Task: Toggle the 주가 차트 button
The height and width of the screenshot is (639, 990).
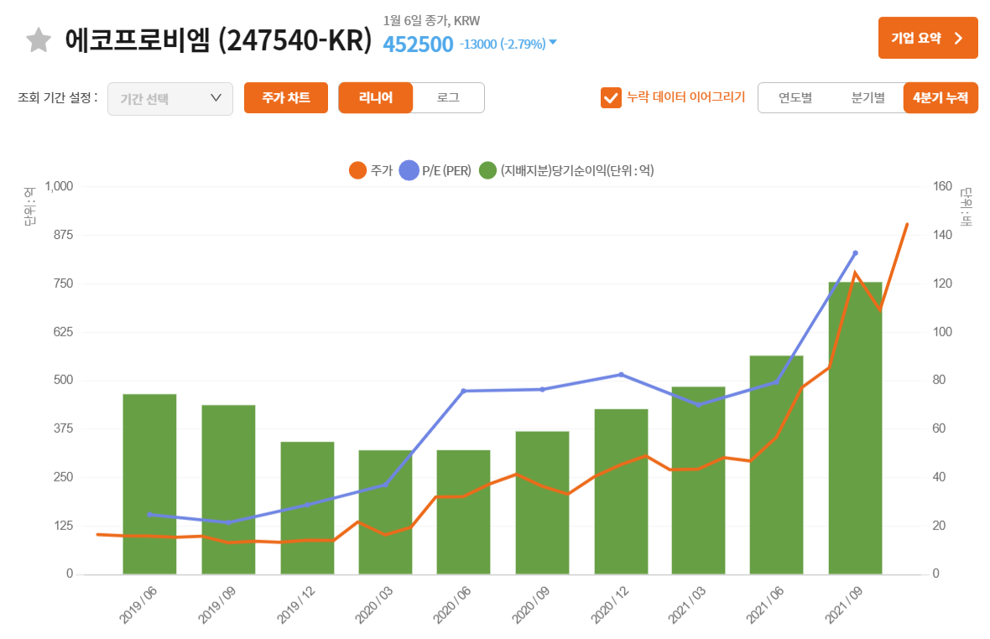Action: (286, 98)
